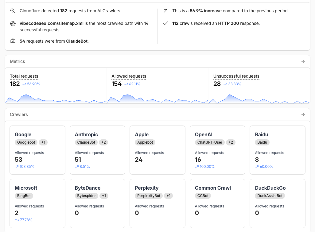Expand the +1 badge in Google card

tap(43, 142)
